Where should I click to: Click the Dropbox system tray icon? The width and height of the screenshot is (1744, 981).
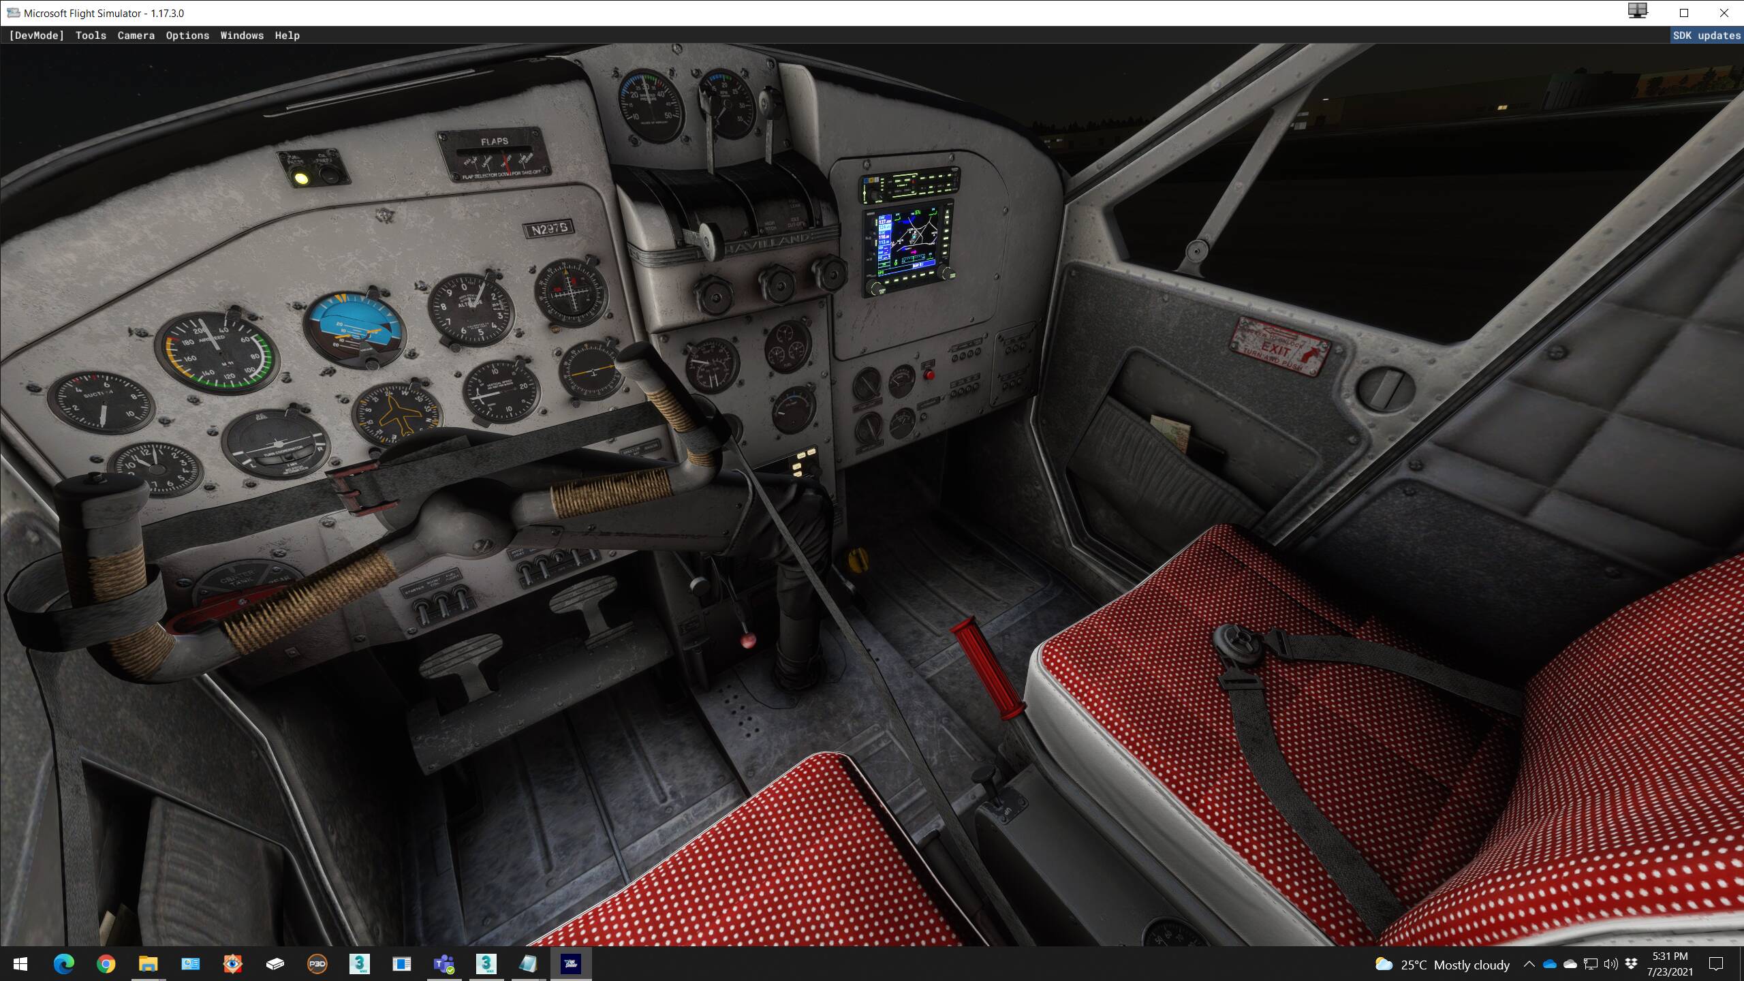tap(1631, 963)
